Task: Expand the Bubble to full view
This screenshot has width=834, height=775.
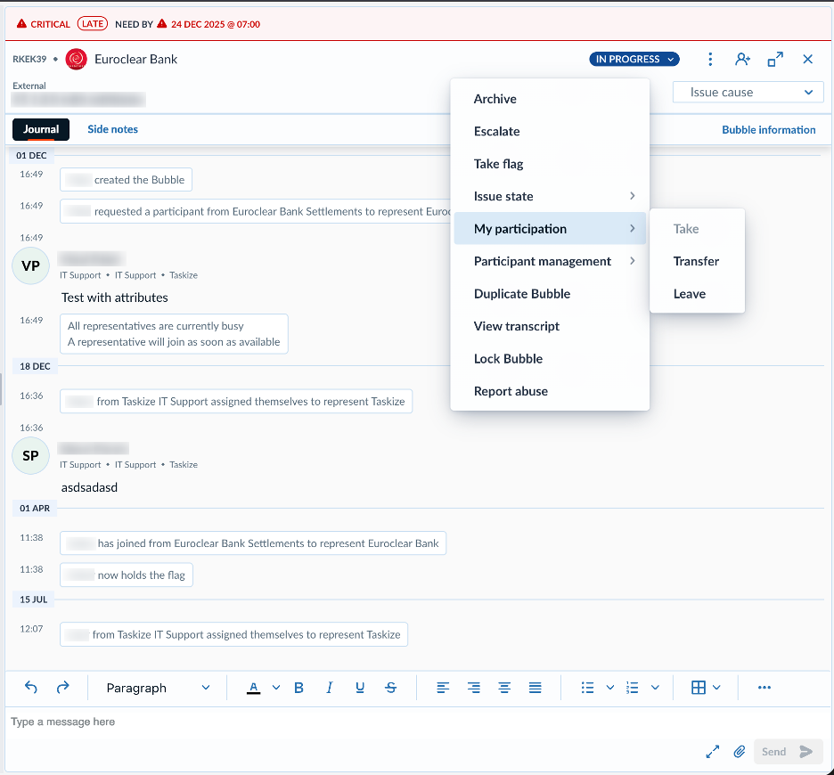Action: point(775,59)
